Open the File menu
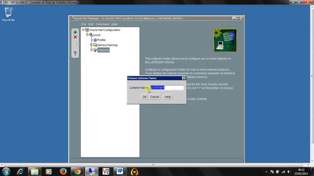The width and height of the screenshot is (314, 176). coord(84,24)
